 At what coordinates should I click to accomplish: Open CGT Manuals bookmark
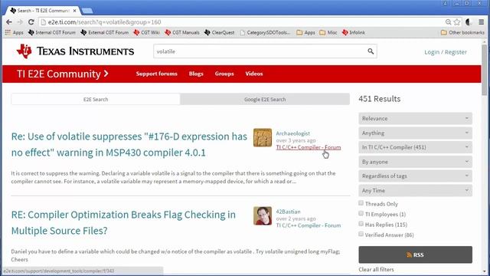point(182,32)
